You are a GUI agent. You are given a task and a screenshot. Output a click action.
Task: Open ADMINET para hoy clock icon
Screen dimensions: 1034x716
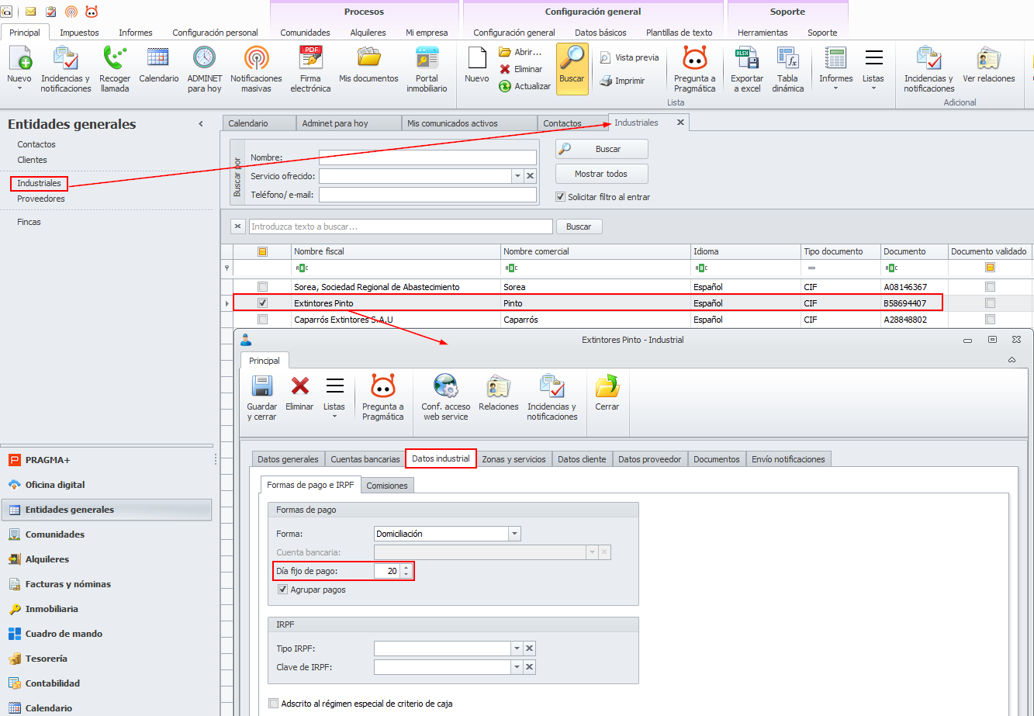[204, 69]
